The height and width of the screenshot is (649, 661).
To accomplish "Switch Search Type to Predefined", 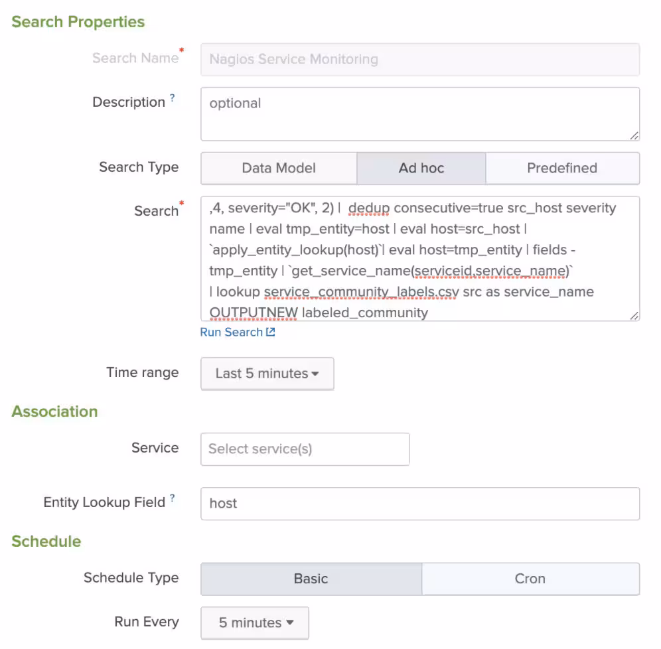I will point(562,168).
